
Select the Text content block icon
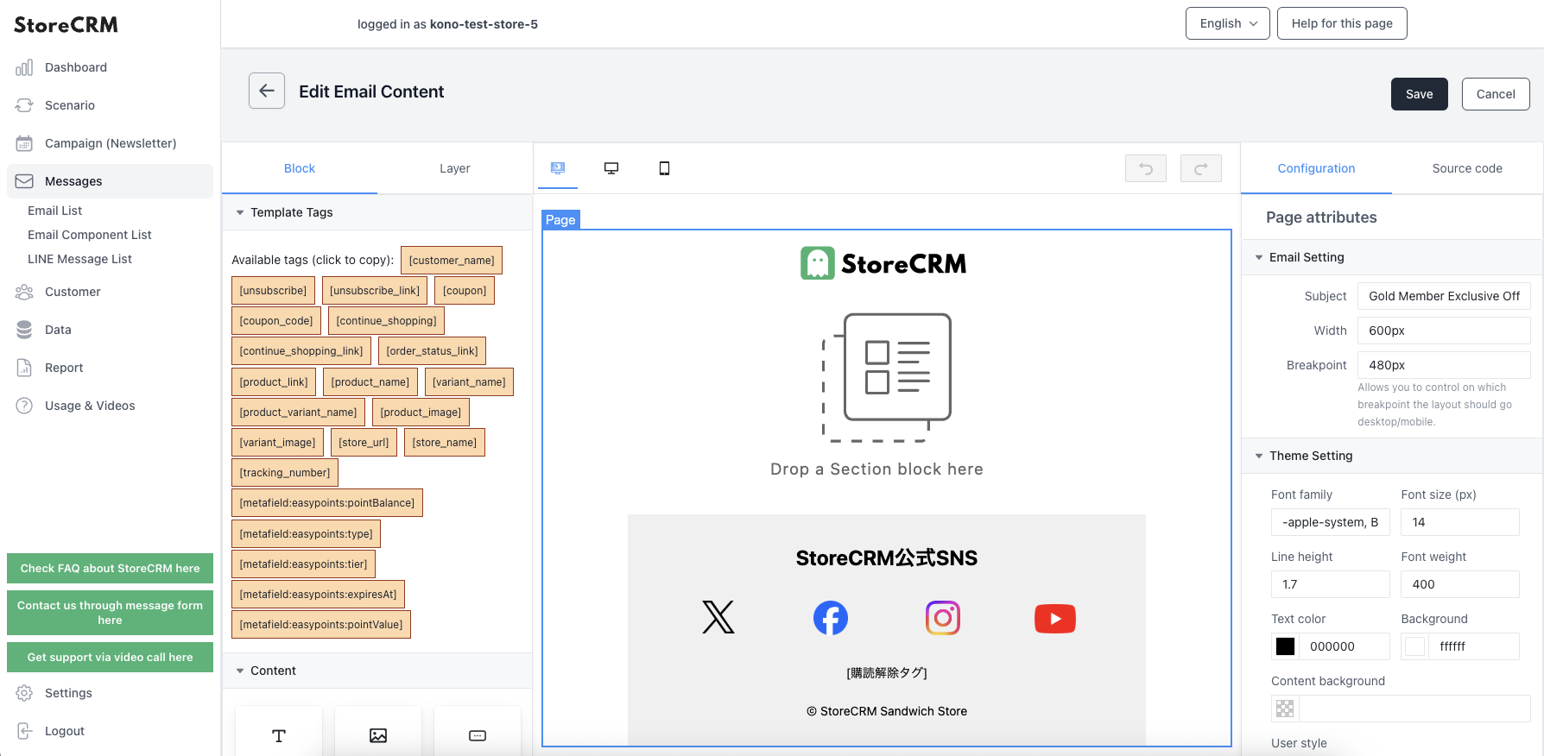279,735
